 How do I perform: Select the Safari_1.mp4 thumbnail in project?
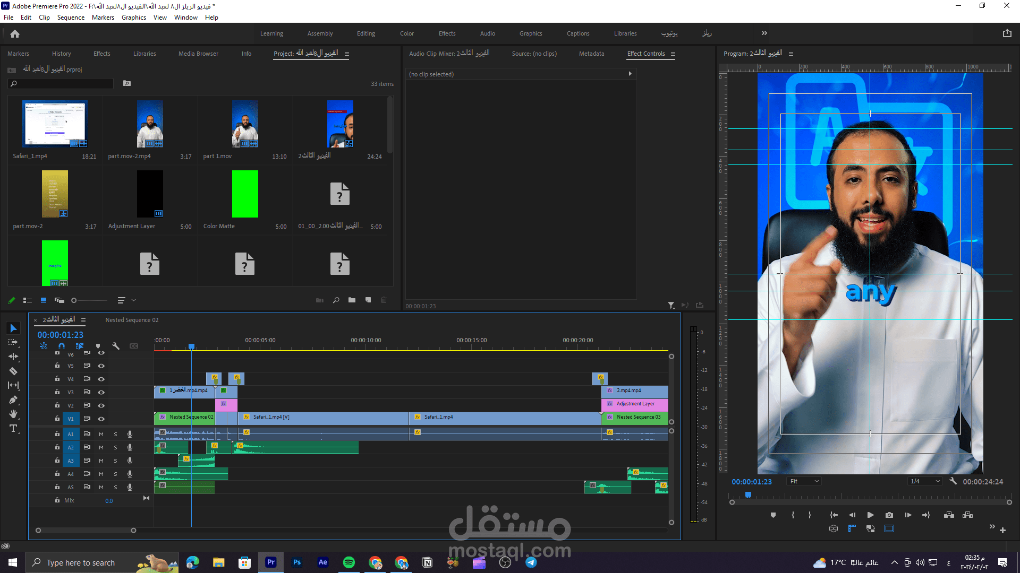[55, 124]
